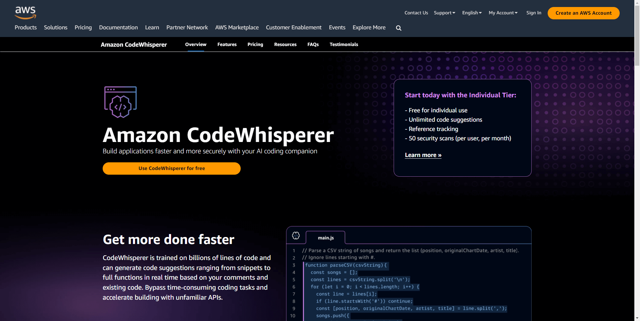Open the search magnifier icon
Image resolution: width=640 pixels, height=321 pixels.
pyautogui.click(x=399, y=28)
